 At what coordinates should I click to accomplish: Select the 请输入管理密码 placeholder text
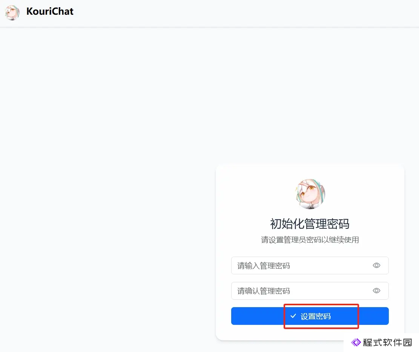(264, 266)
